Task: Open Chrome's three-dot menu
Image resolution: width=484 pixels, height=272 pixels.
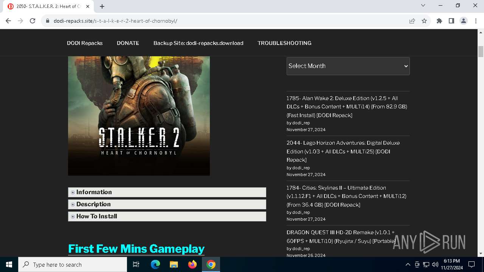Action: click(x=476, y=21)
